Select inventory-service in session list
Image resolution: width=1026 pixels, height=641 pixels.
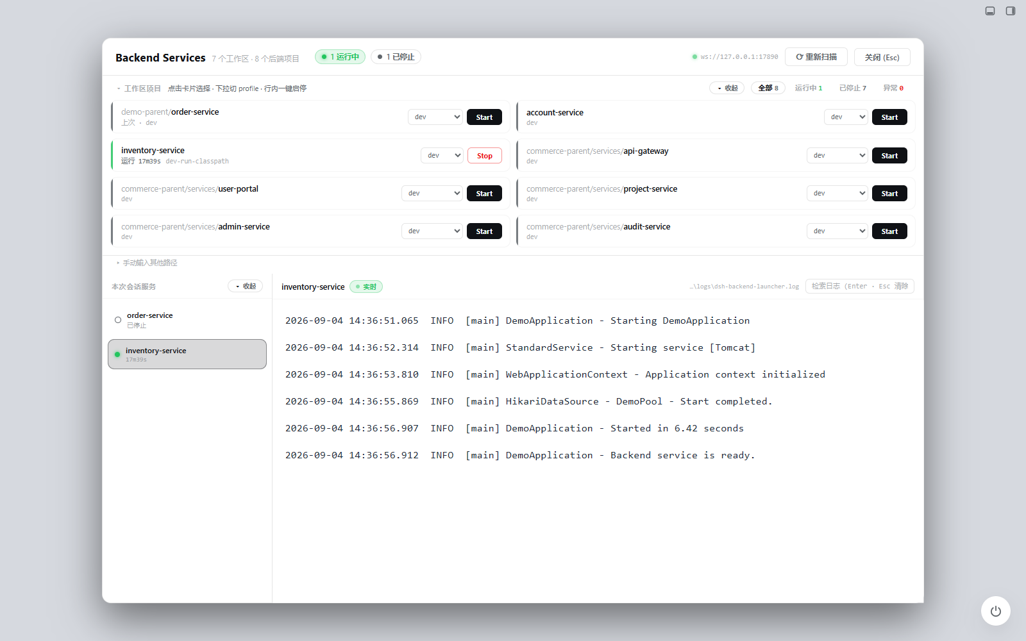point(187,354)
